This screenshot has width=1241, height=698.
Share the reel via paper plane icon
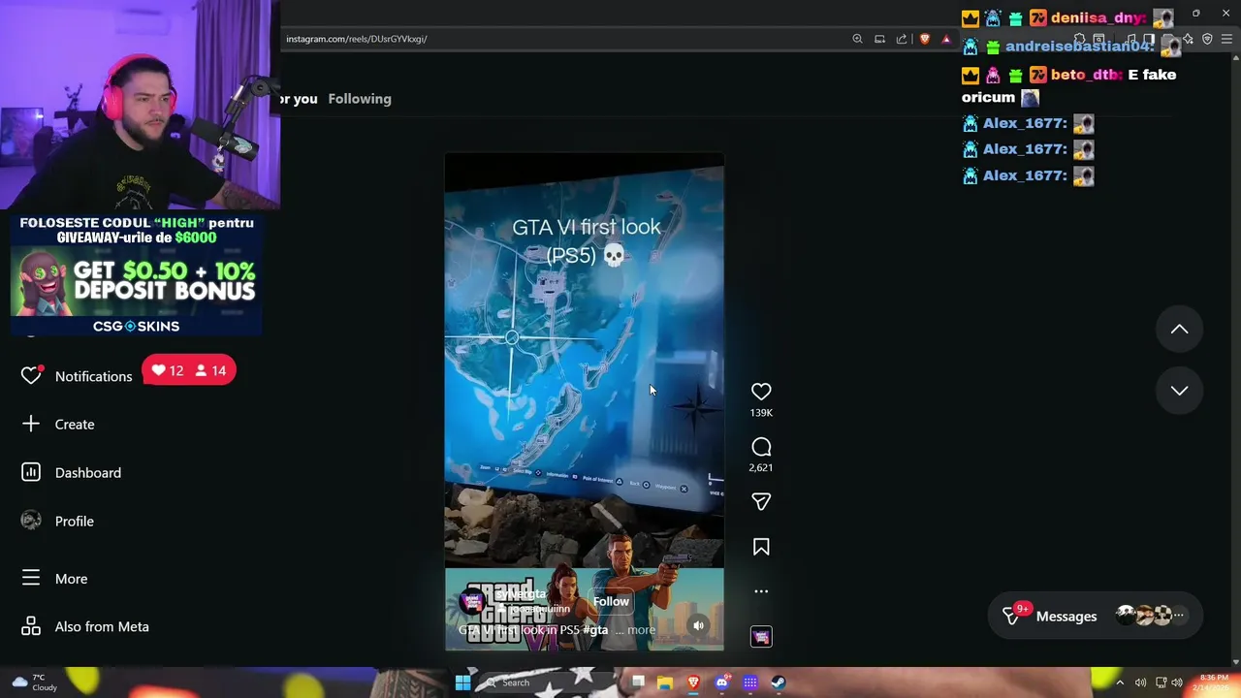click(x=761, y=502)
